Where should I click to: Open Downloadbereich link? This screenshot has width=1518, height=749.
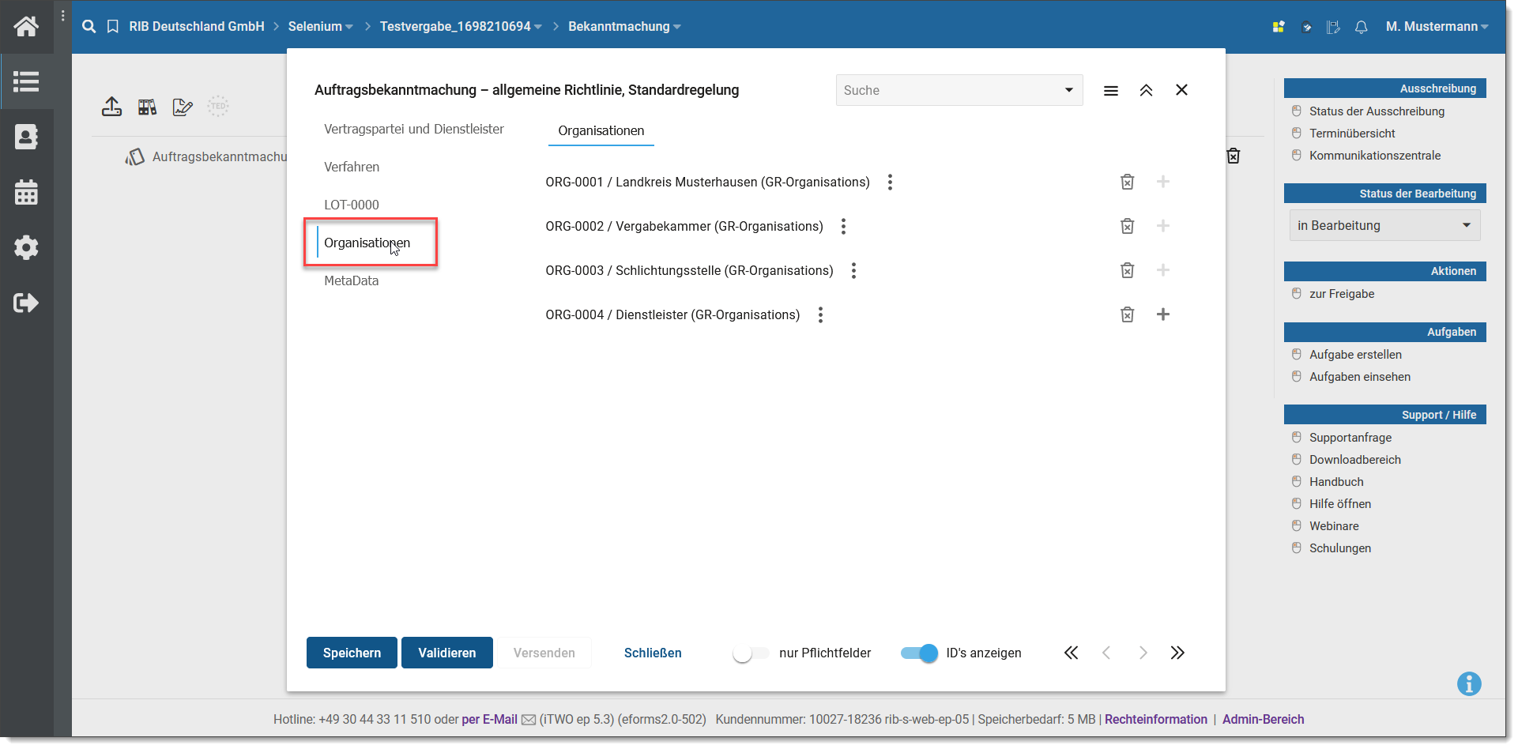(1354, 460)
